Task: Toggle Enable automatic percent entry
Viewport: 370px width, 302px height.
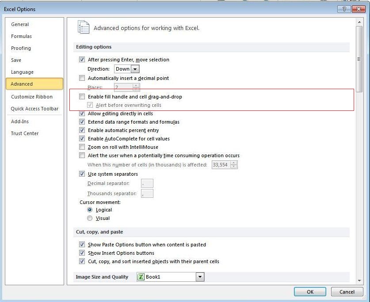Action: (82, 130)
